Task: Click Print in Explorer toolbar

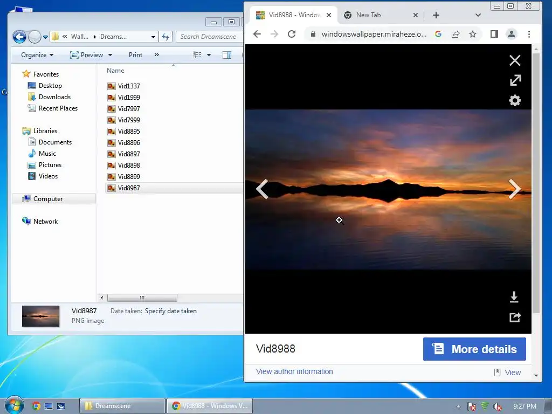Action: coord(135,55)
